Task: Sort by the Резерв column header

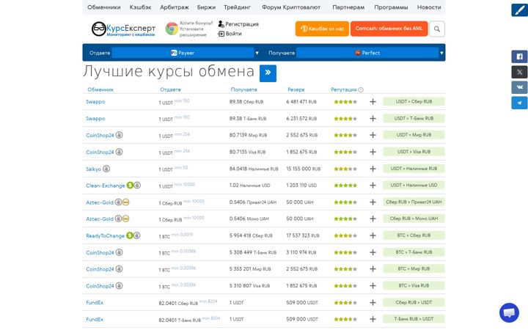Action: (x=296, y=90)
